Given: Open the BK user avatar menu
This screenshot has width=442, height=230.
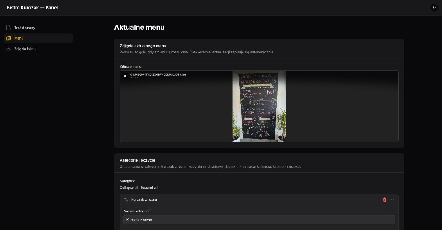Looking at the screenshot, I should (x=434, y=8).
